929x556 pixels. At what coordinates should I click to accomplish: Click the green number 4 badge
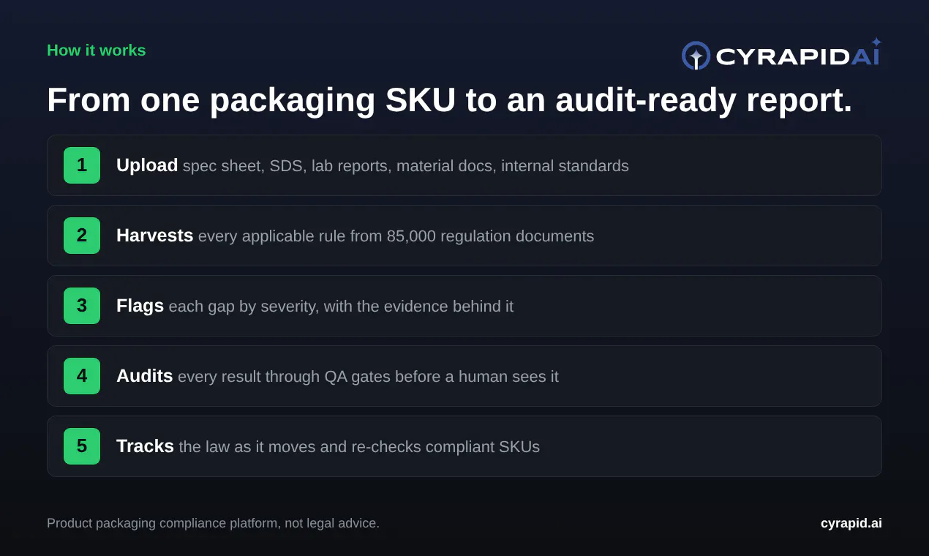[x=82, y=376]
